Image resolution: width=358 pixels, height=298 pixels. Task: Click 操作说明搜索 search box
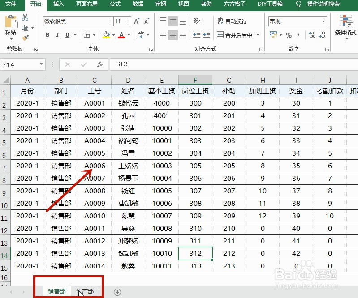(x=323, y=4)
